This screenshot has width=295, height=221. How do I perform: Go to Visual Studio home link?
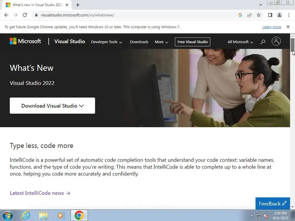click(x=70, y=41)
